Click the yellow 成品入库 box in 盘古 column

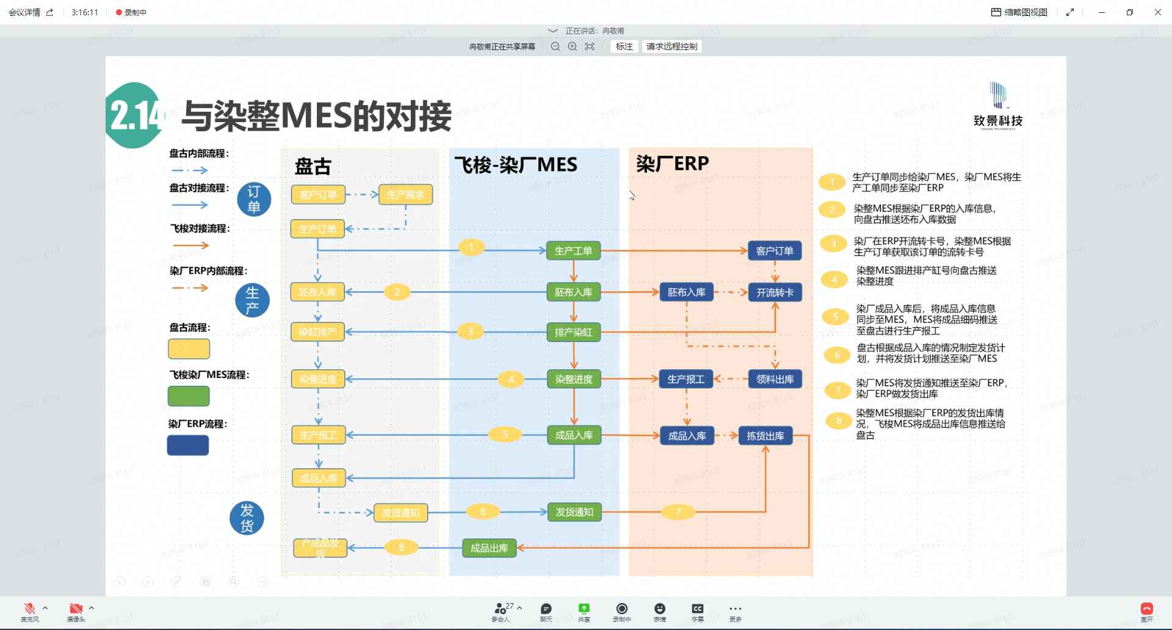click(319, 478)
